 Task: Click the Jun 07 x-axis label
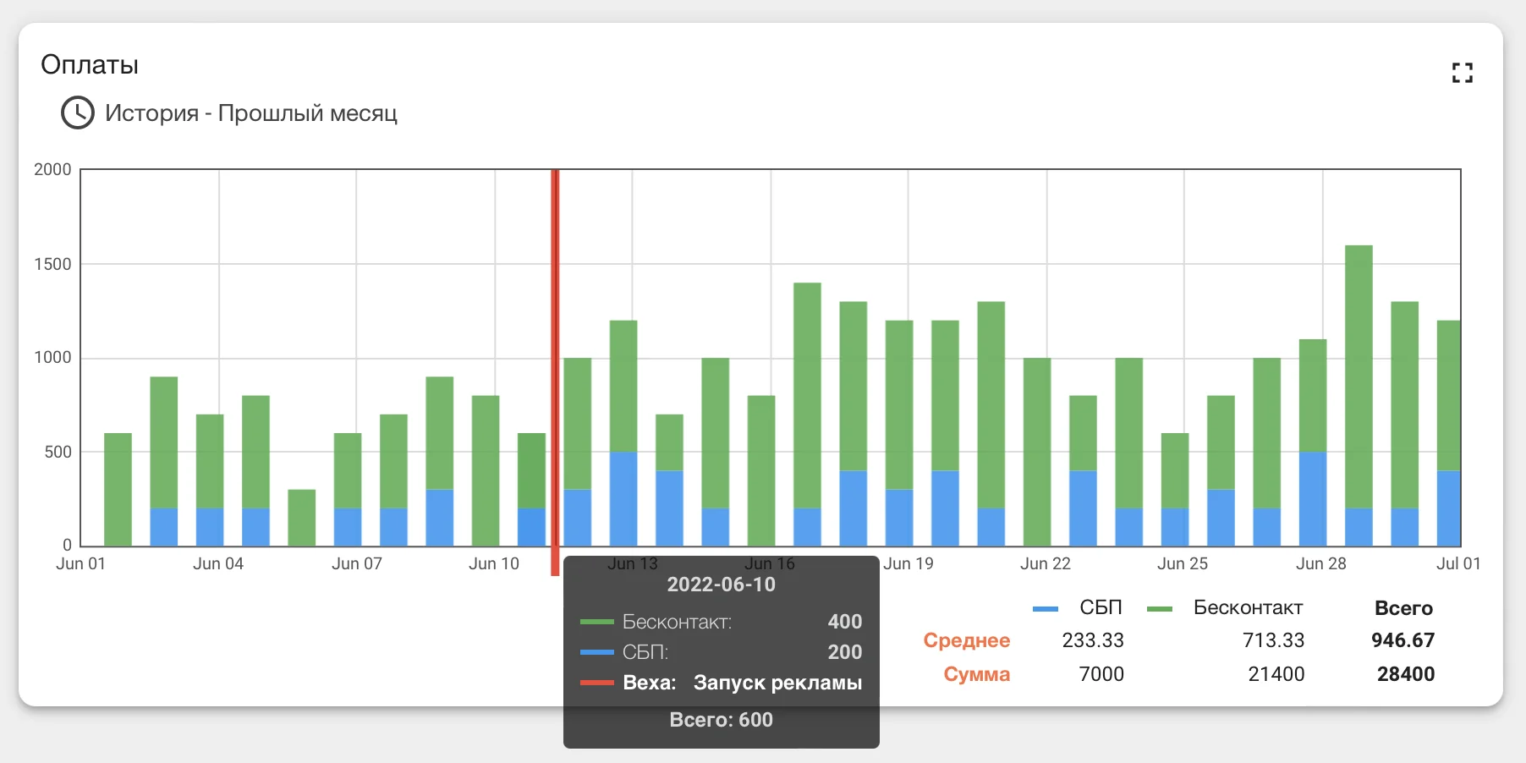point(357,563)
